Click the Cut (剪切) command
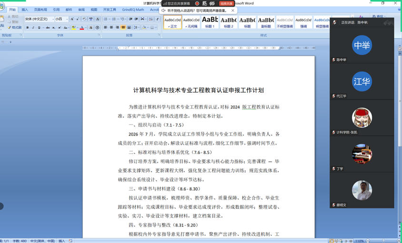Screen dimensions: 402x243 (x=13, y=16)
